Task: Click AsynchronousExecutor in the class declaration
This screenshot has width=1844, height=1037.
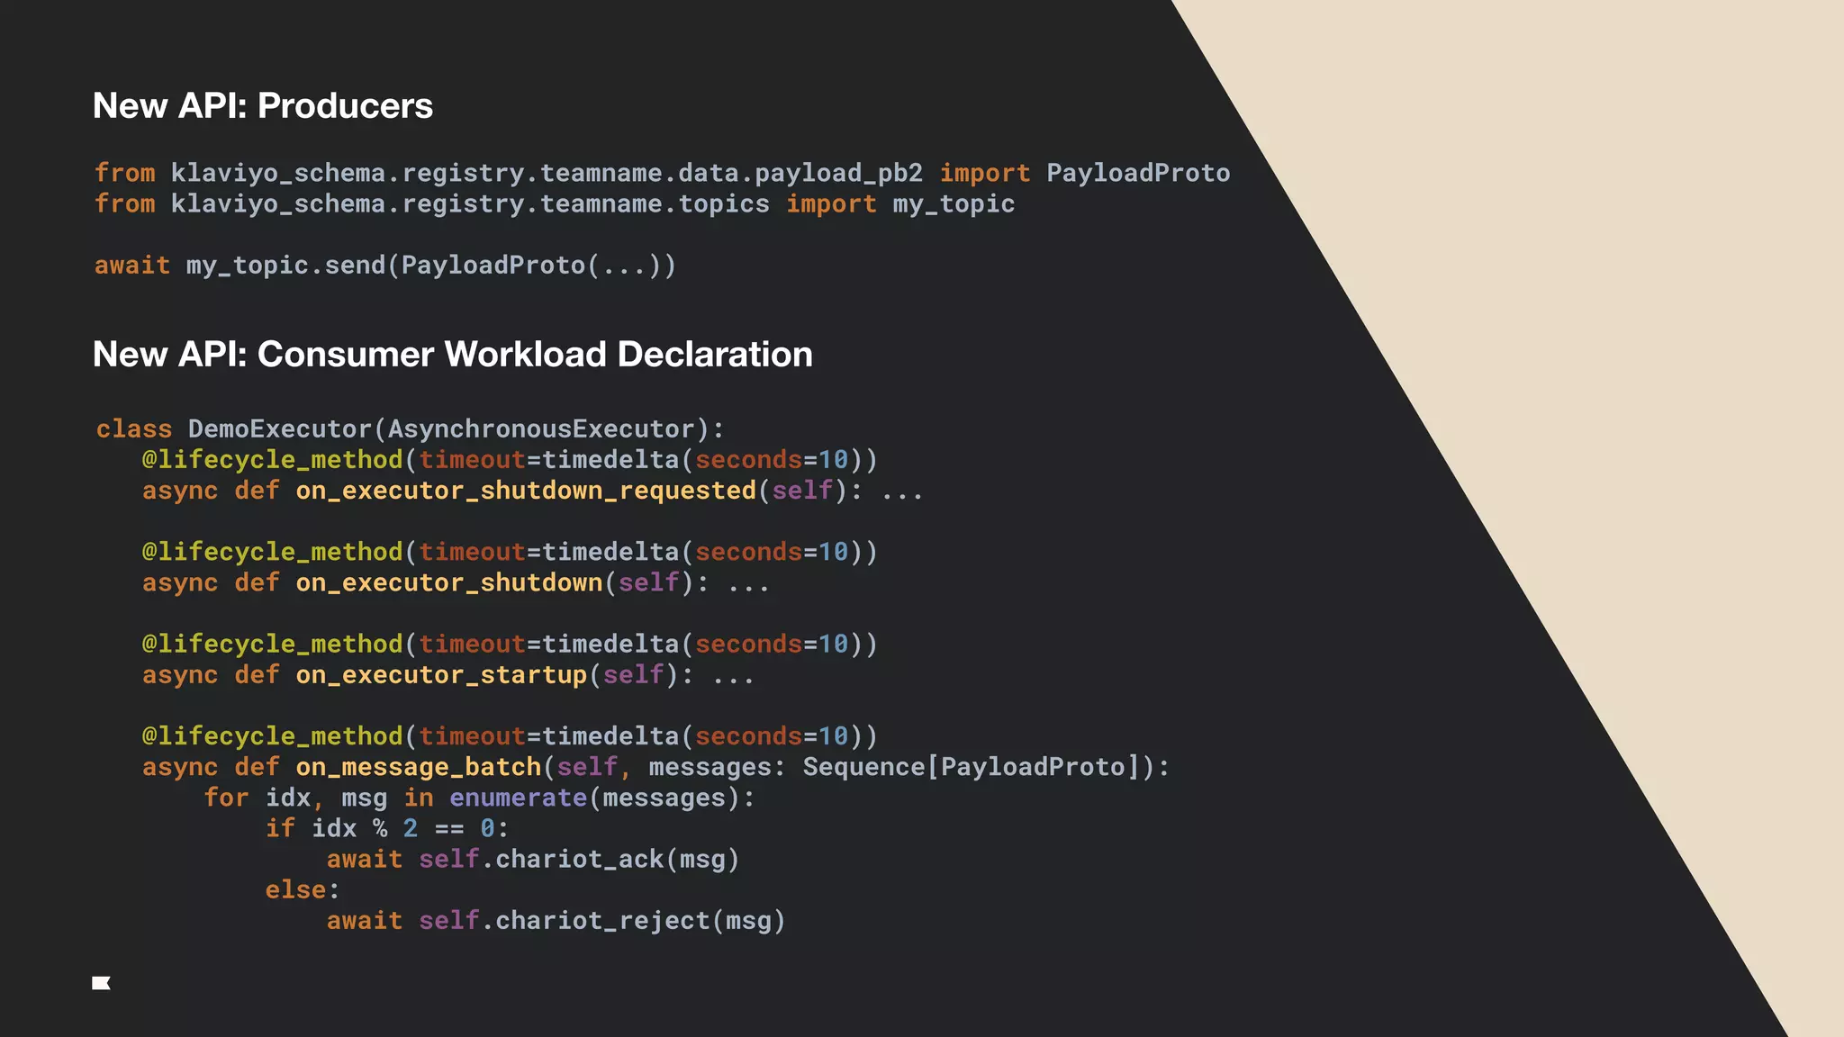Action: (541, 429)
